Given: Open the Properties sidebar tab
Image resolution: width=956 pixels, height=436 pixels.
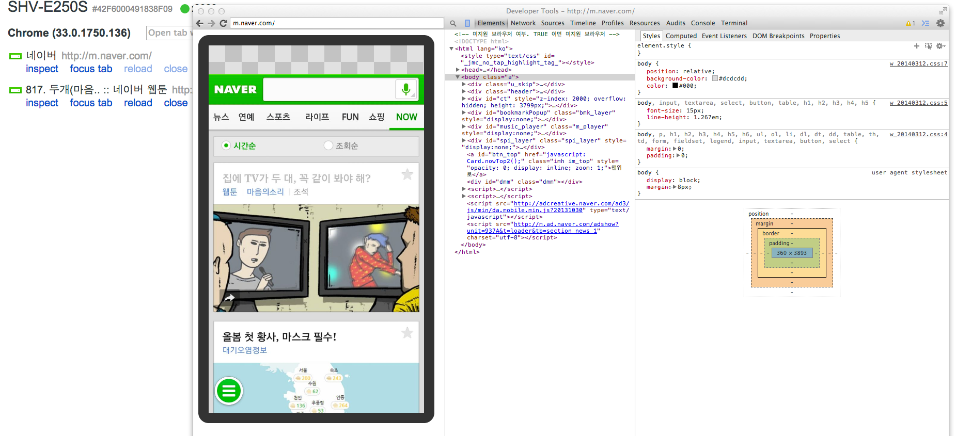Looking at the screenshot, I should (x=825, y=36).
